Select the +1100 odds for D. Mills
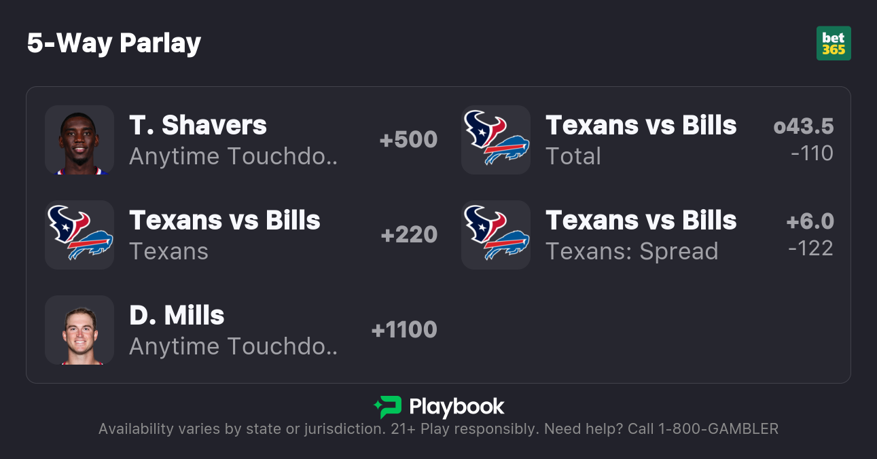This screenshot has width=877, height=459. click(x=404, y=330)
